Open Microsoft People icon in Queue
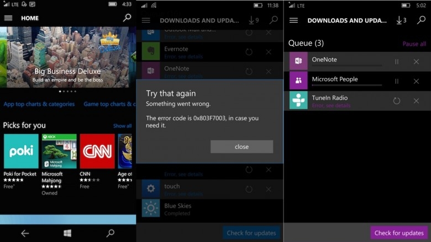This screenshot has width=431, height=242. (298, 80)
